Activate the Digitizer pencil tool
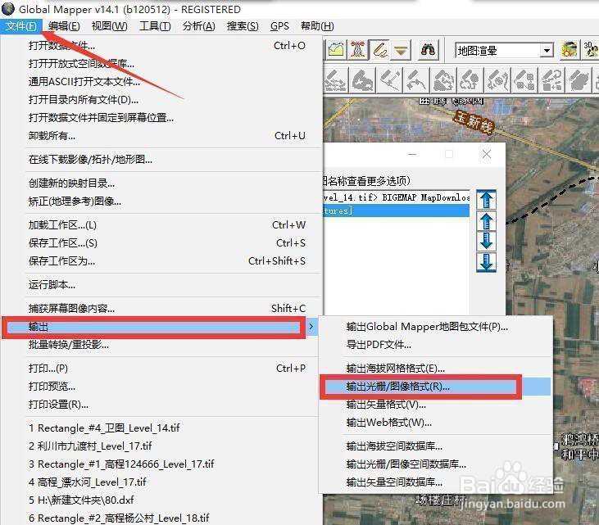This screenshot has width=599, height=525. pos(379,50)
